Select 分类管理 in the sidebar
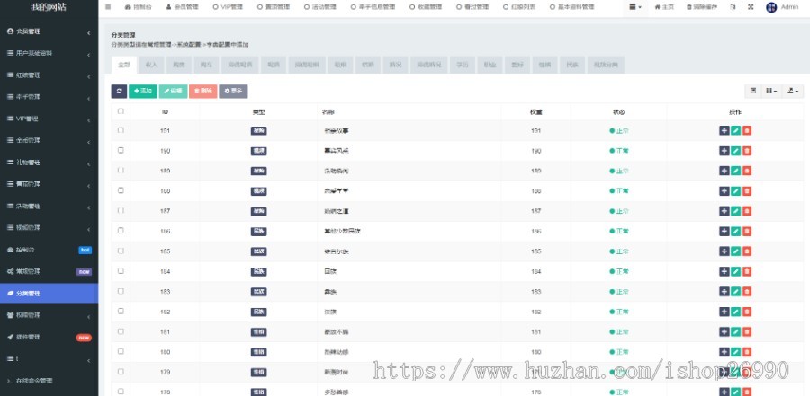Screen dimensions: 810x396 point(49,294)
